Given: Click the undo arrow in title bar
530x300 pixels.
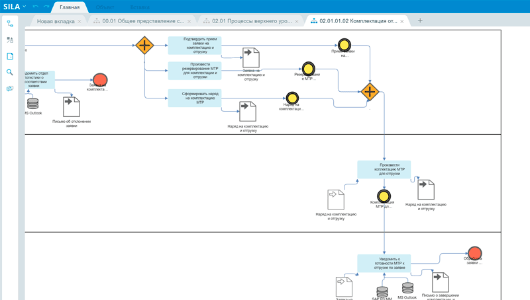Looking at the screenshot, I should coord(36,7).
